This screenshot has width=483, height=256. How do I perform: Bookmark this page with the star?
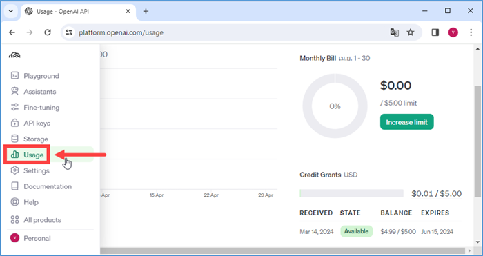411,32
